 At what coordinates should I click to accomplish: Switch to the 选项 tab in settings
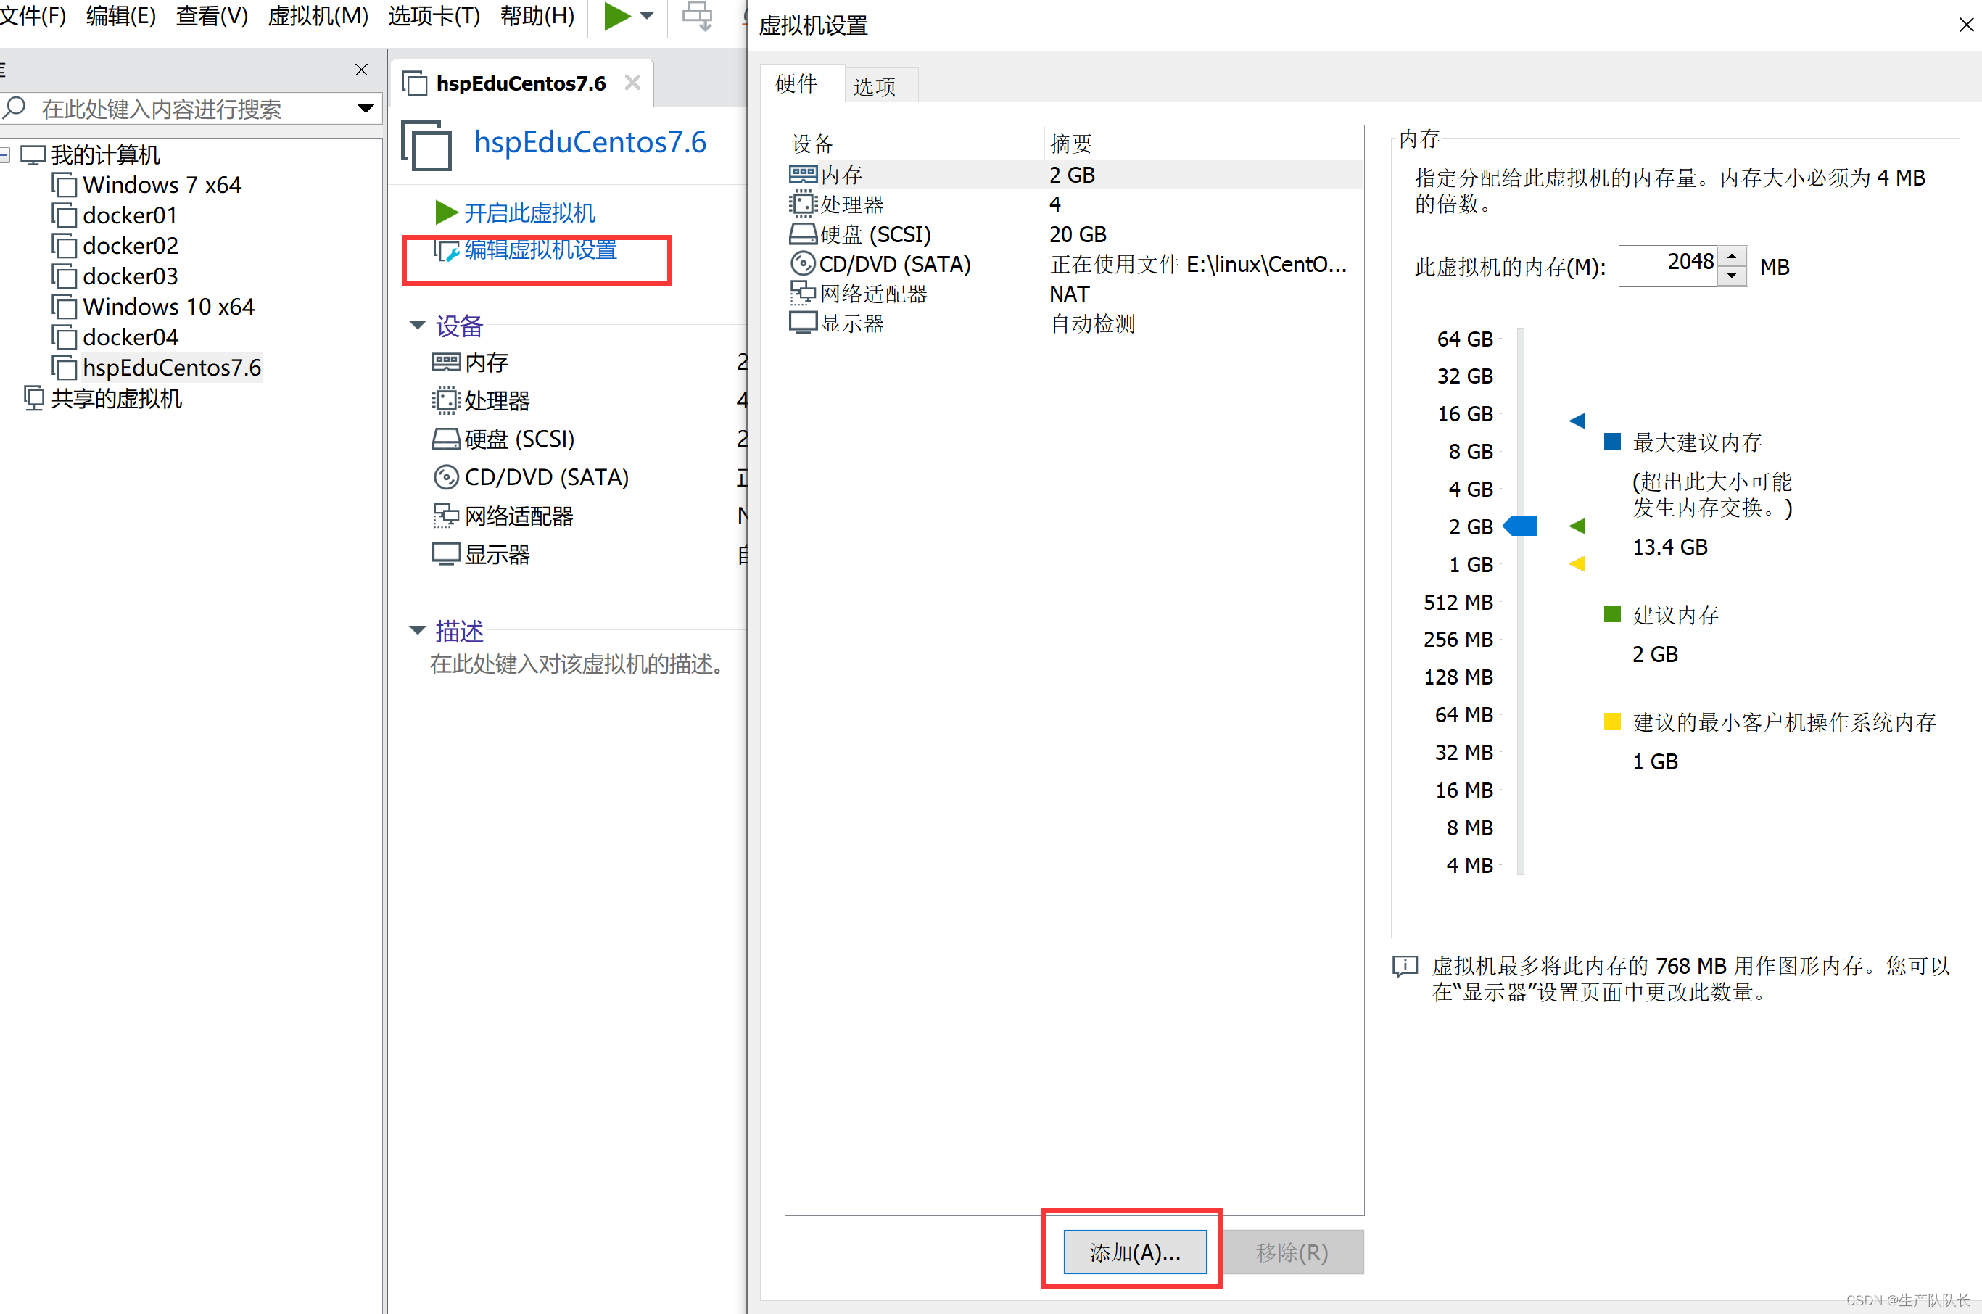click(875, 86)
